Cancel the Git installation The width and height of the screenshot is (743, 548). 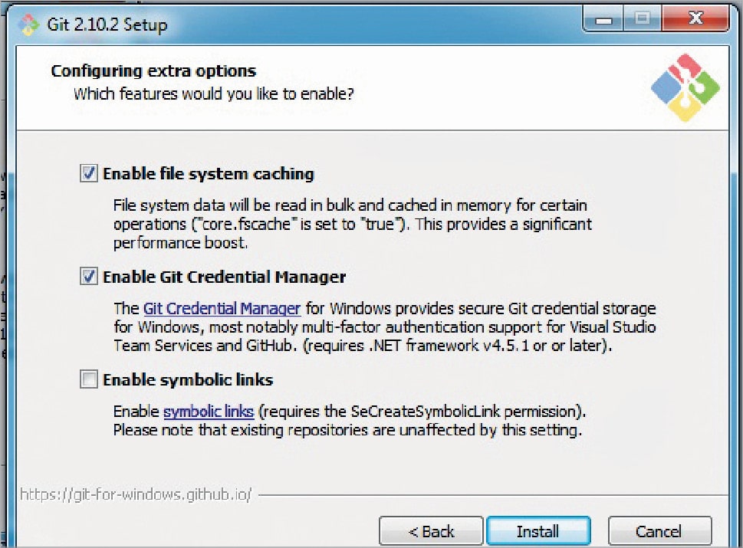pyautogui.click(x=659, y=531)
